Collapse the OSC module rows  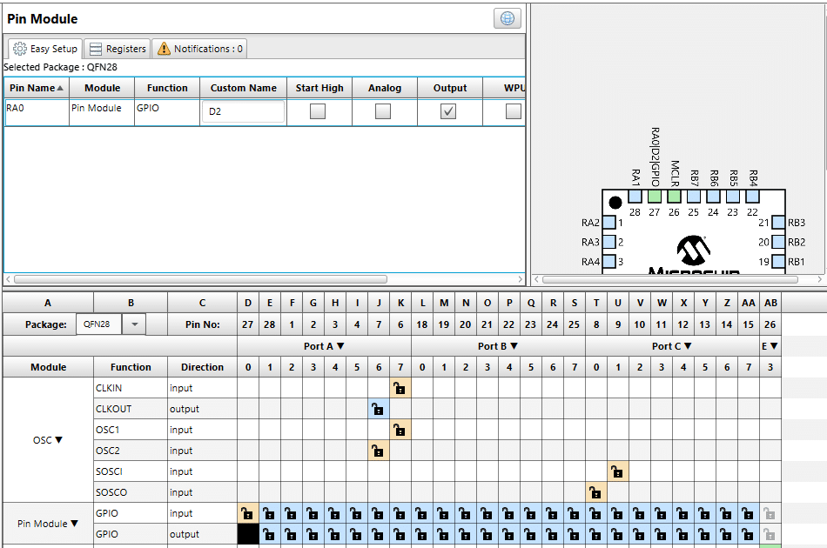59,440
